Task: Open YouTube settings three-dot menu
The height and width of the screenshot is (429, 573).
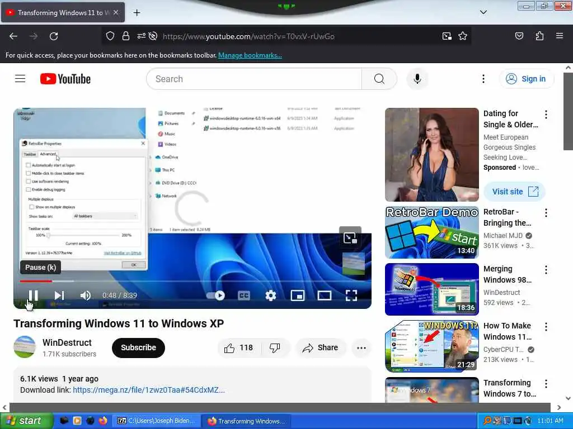Action: (483, 79)
